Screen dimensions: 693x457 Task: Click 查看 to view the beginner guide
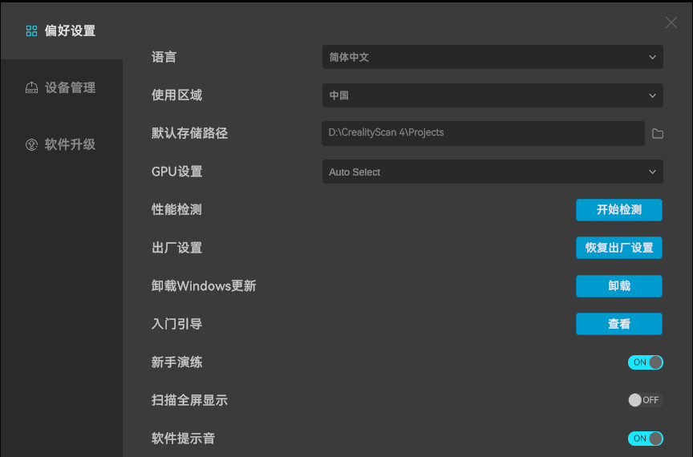pyautogui.click(x=618, y=324)
